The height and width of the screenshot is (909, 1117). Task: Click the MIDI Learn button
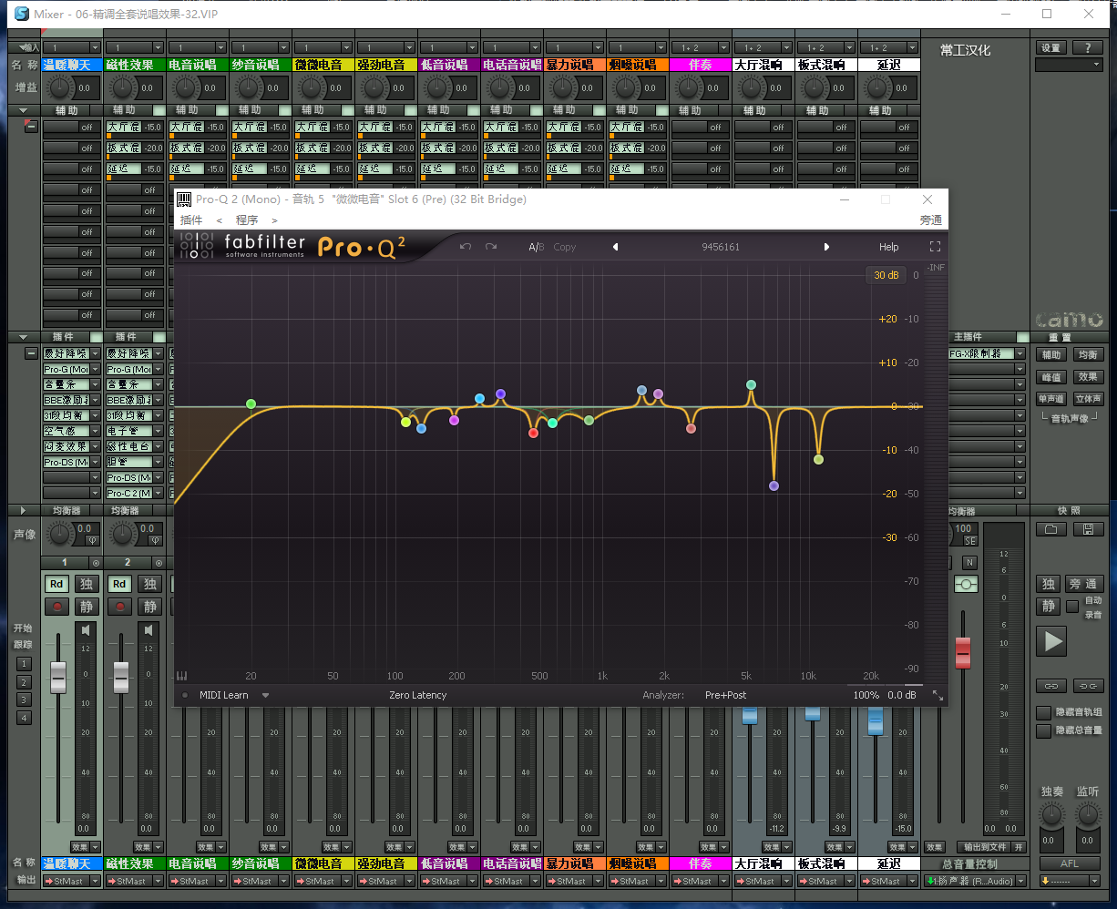tap(224, 695)
